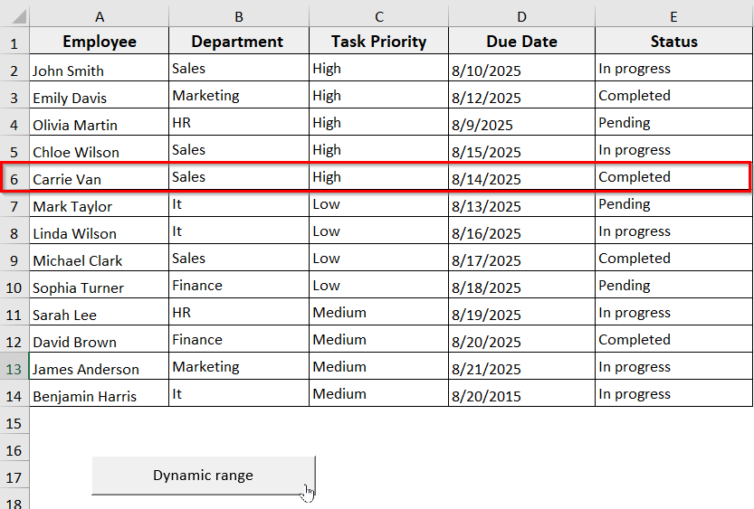This screenshot has height=509, width=754.
Task: Select column E header
Action: tap(673, 15)
